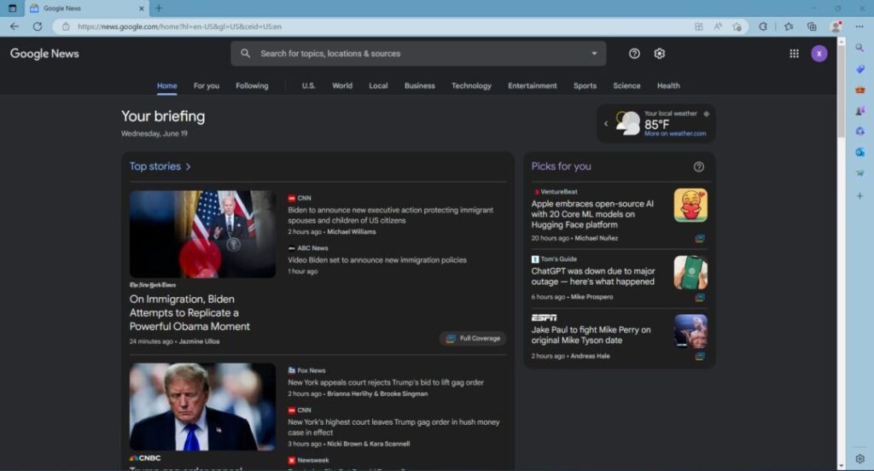Click the search magnifier icon
The height and width of the screenshot is (471, 874).
245,54
